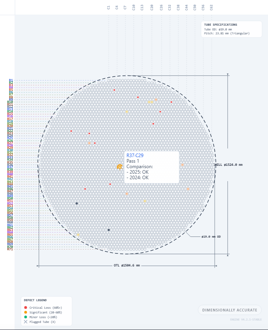
Task: Click the '- 2024: OK' tooltip line
Action: point(138,177)
